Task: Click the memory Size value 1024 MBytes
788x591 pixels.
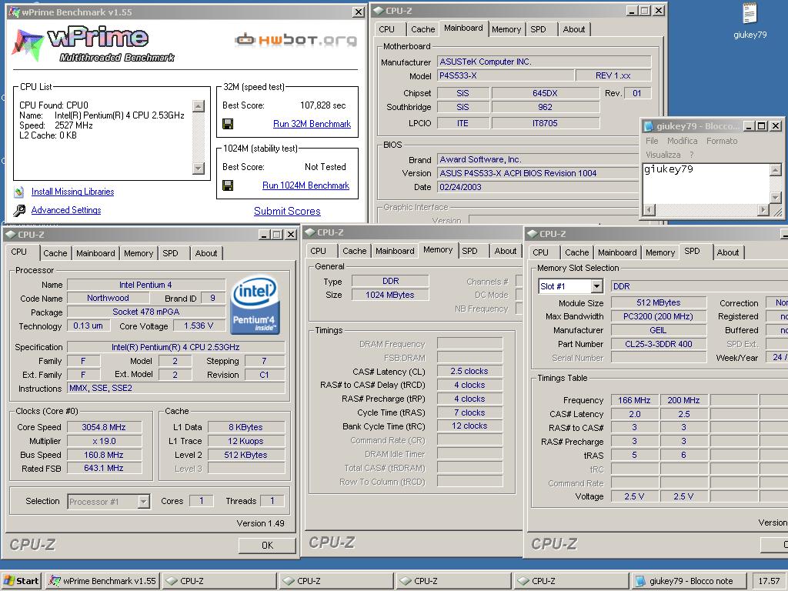Action: click(x=390, y=295)
